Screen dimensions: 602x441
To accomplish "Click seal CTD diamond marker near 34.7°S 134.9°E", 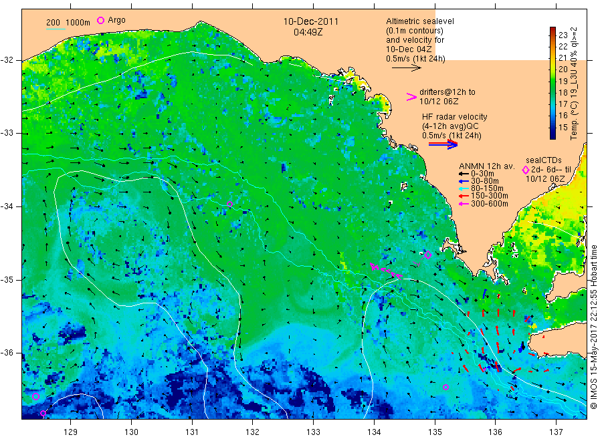I will [427, 255].
